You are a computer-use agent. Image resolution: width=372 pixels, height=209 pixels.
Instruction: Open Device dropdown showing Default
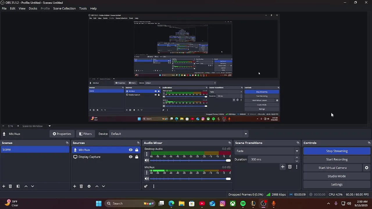[179, 134]
